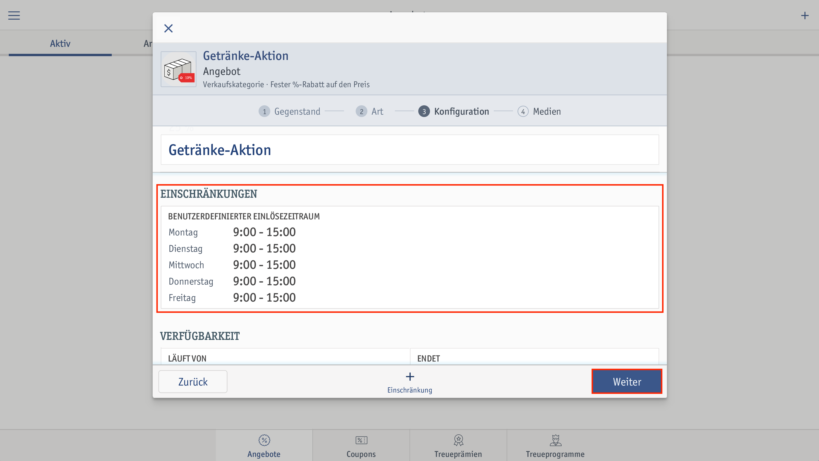
Task: Open the Endet date field
Action: (x=534, y=356)
